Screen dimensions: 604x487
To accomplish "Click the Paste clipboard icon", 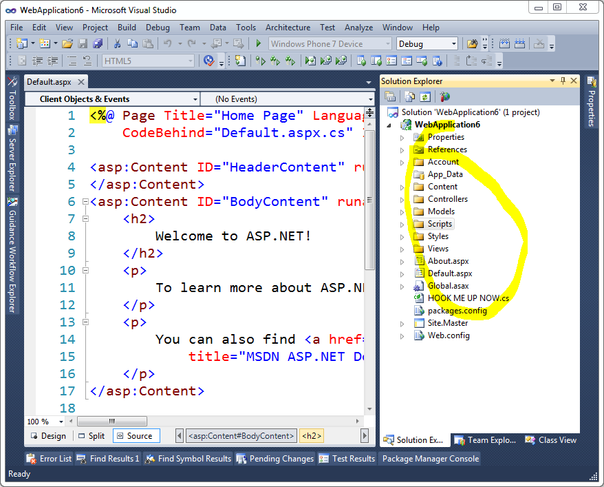I will coord(148,43).
